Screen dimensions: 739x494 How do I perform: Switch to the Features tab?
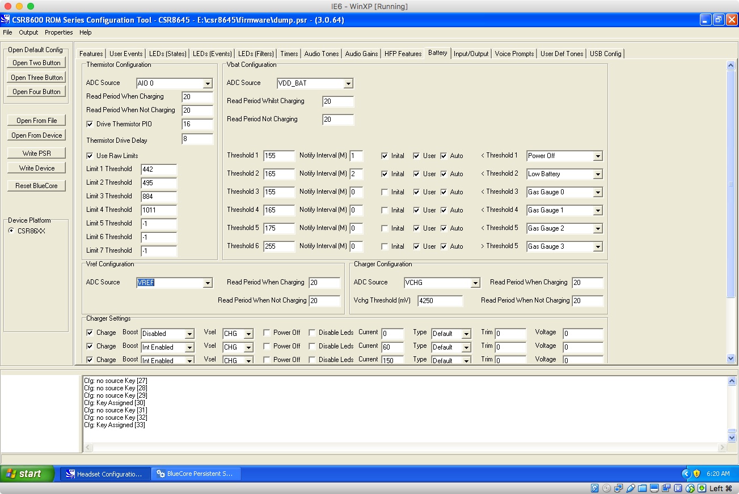(91, 54)
